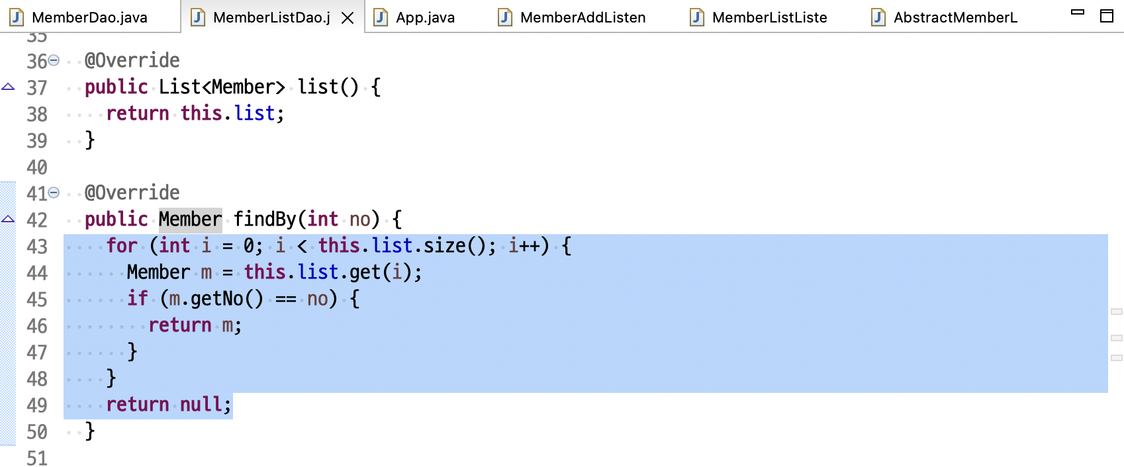
Task: Select the MemberListDao.j editor tab
Action: (271, 17)
